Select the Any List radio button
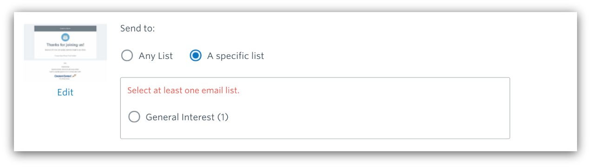This screenshot has height=167, width=591. point(127,56)
